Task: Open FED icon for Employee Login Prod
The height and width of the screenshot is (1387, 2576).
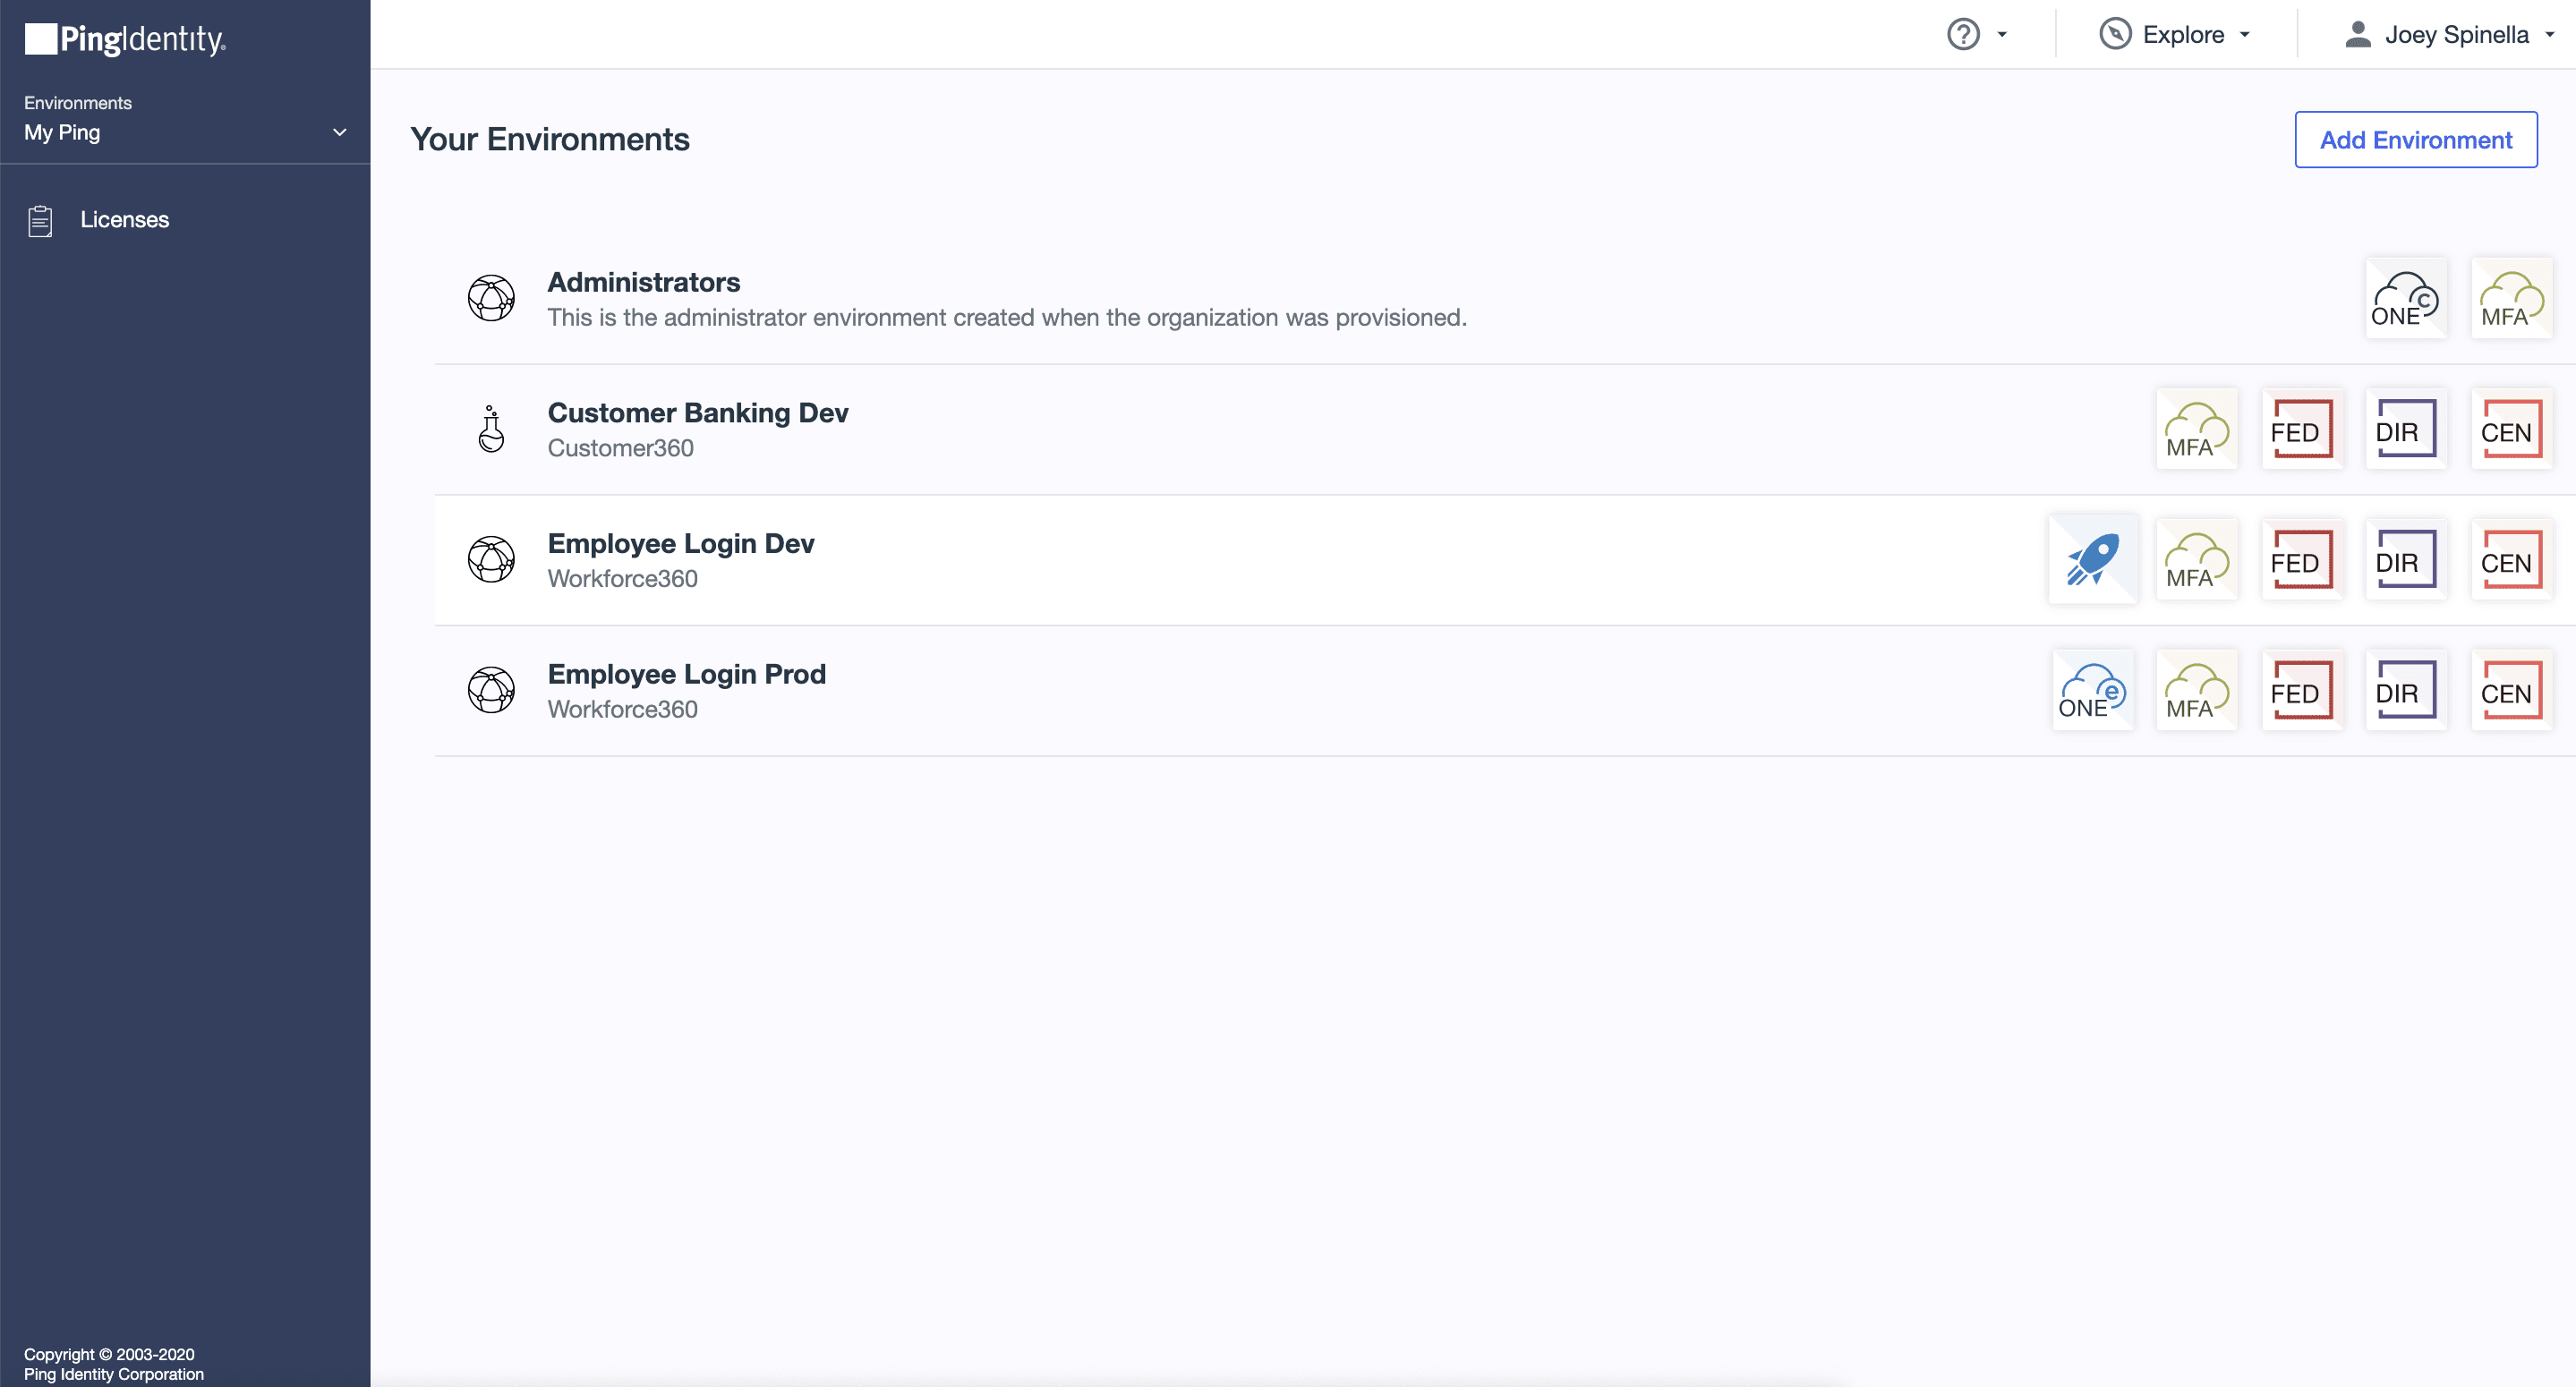Action: pos(2301,690)
